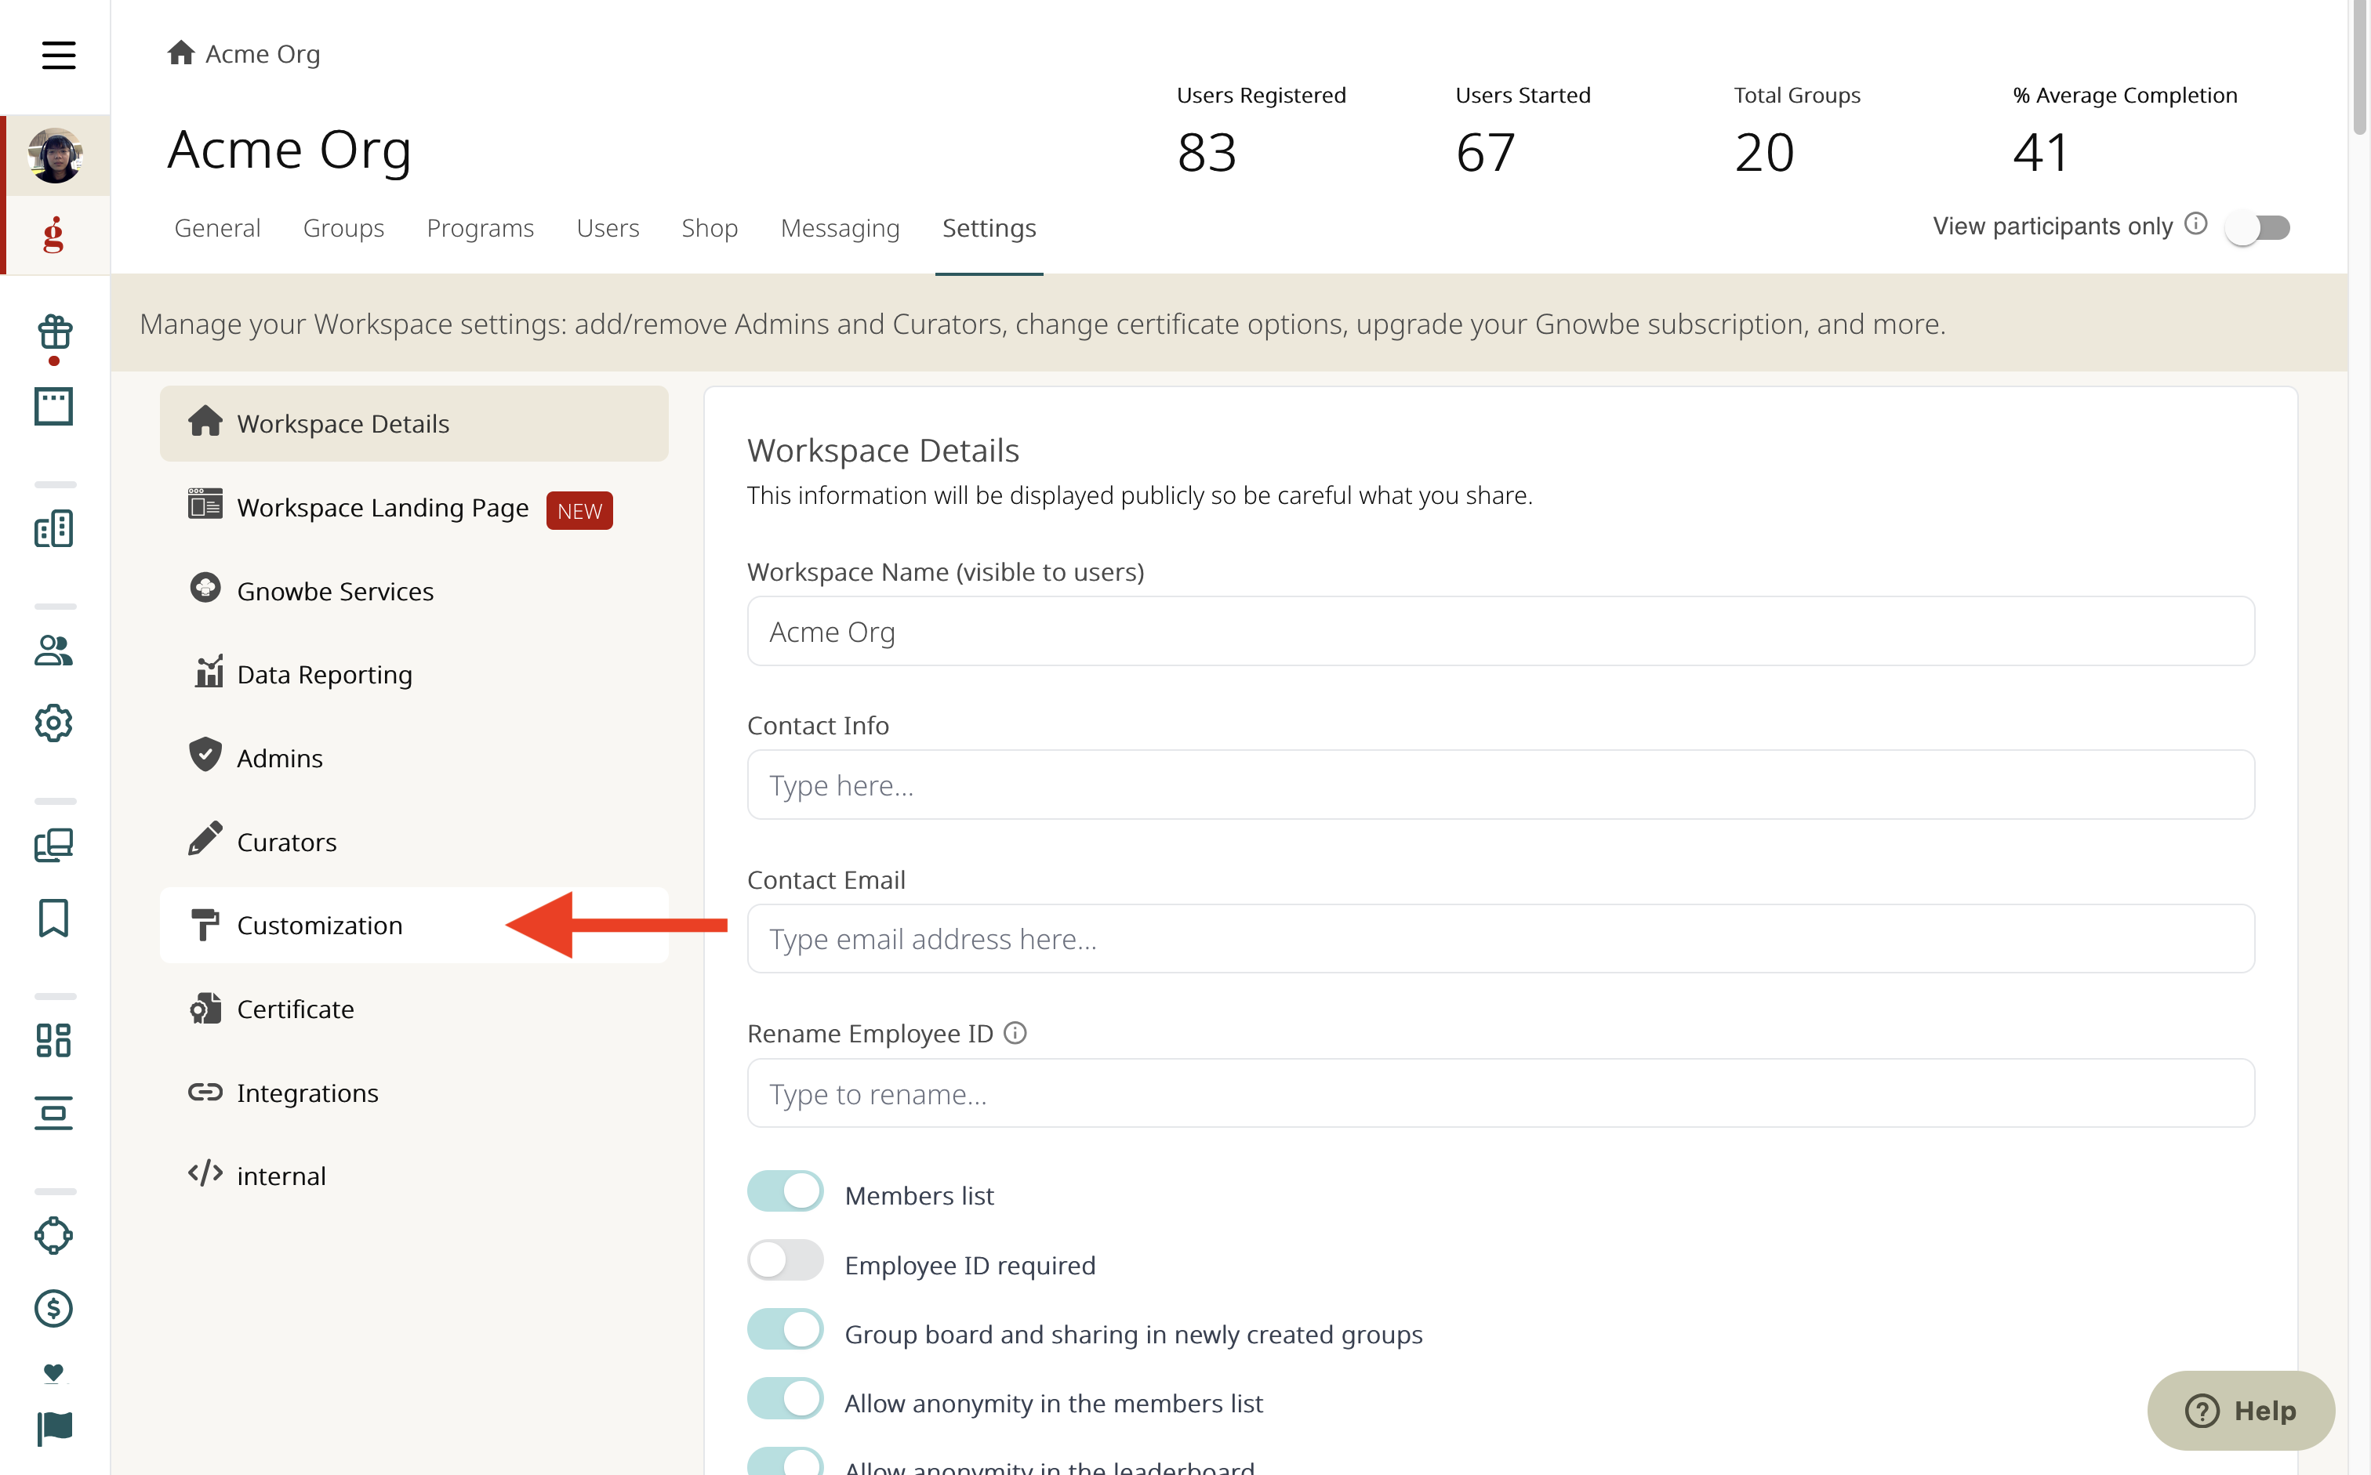2371x1475 pixels.
Task: Click the Help button
Action: [2241, 1411]
